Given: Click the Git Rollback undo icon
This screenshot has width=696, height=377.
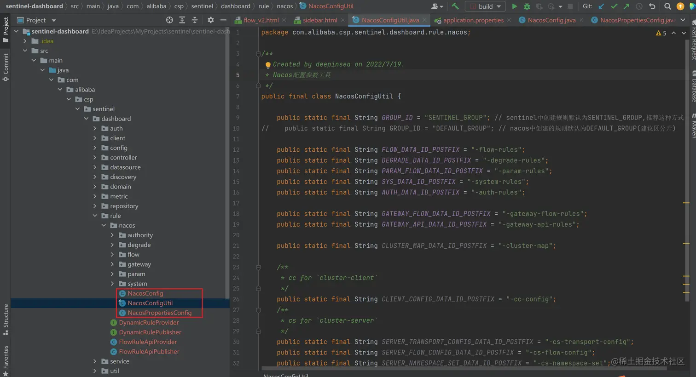Looking at the screenshot, I should coord(652,6).
